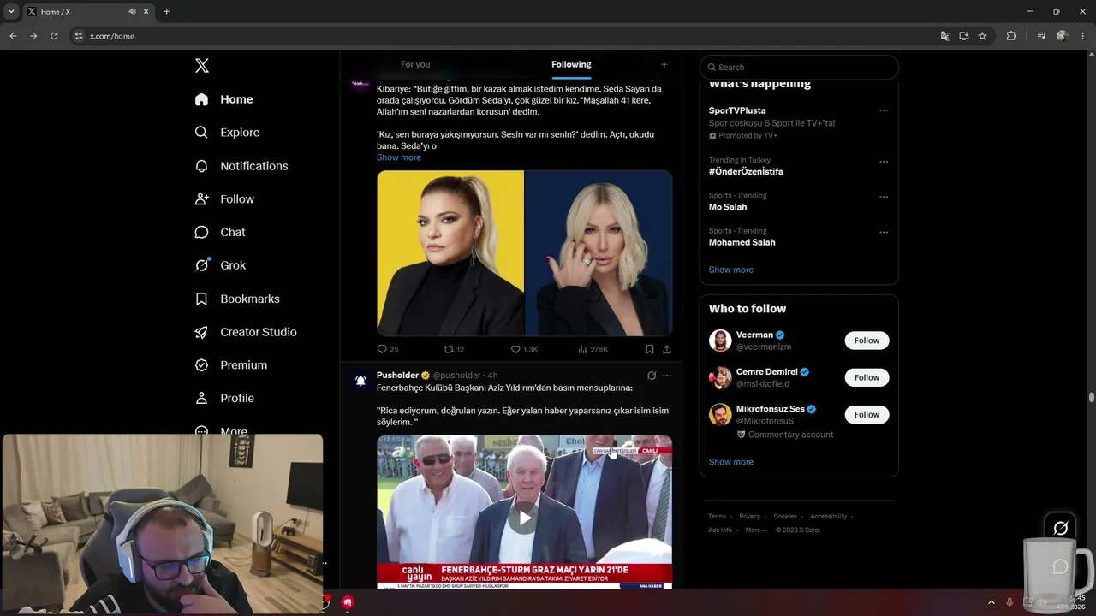The width and height of the screenshot is (1096, 616).
Task: Show hidden icons in the system tray
Action: click(992, 602)
